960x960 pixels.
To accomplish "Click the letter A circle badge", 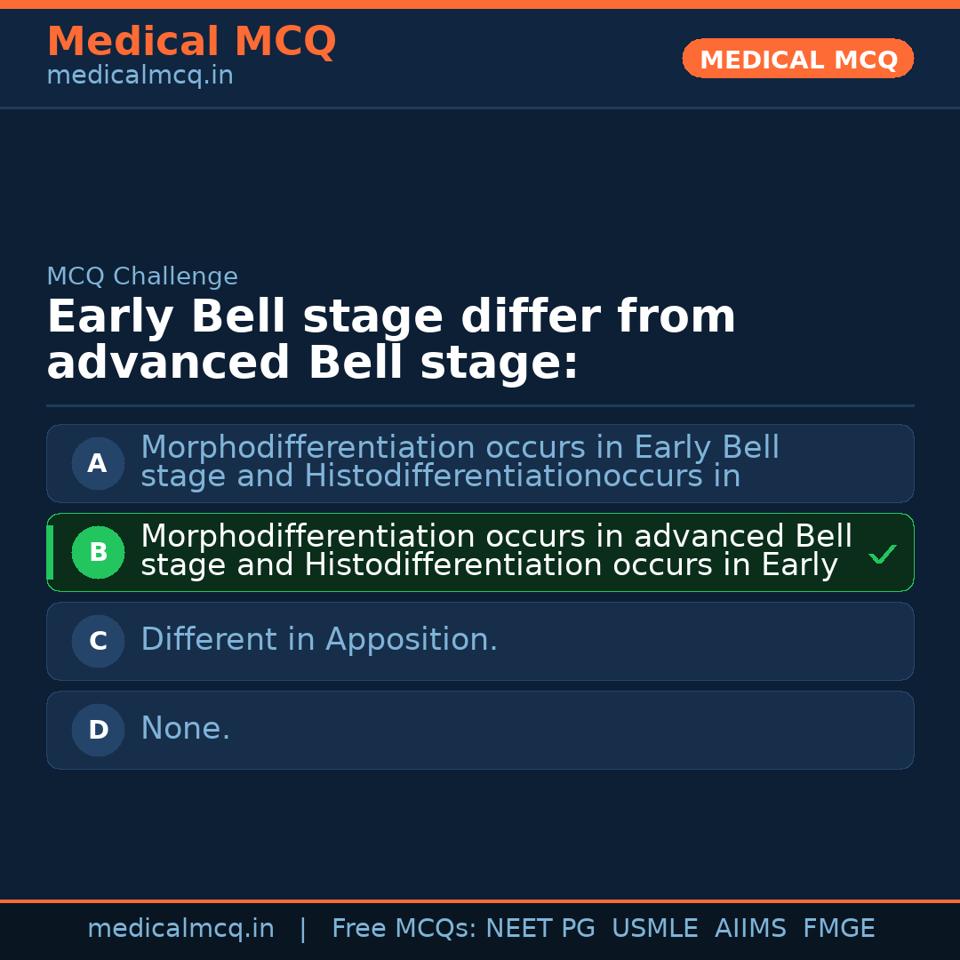I will tap(98, 463).
